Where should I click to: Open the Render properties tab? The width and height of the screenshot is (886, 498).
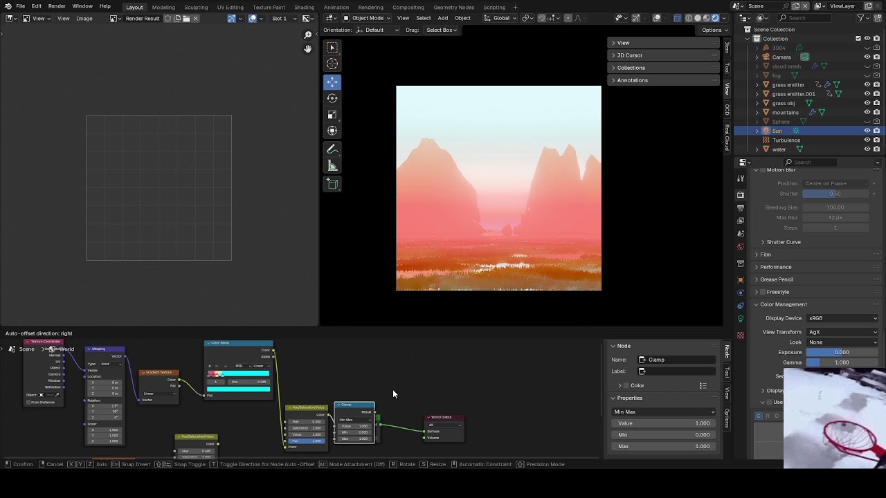[x=741, y=194]
